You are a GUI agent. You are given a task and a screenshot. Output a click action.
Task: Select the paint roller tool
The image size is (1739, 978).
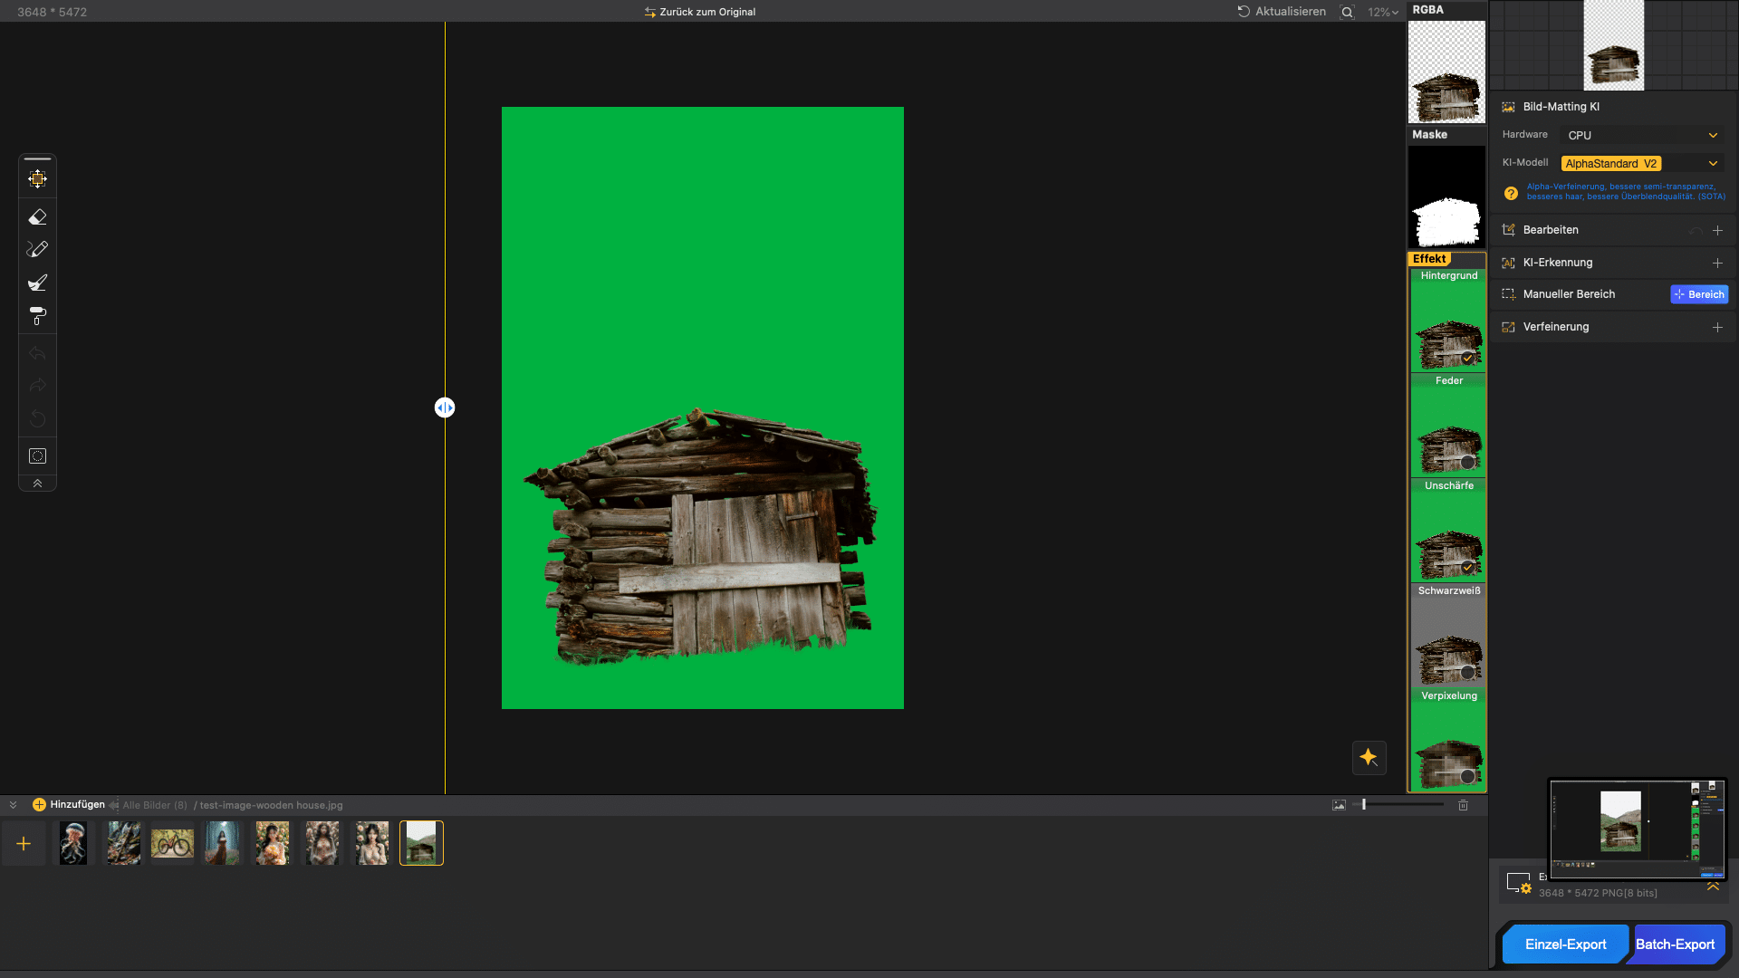click(37, 316)
